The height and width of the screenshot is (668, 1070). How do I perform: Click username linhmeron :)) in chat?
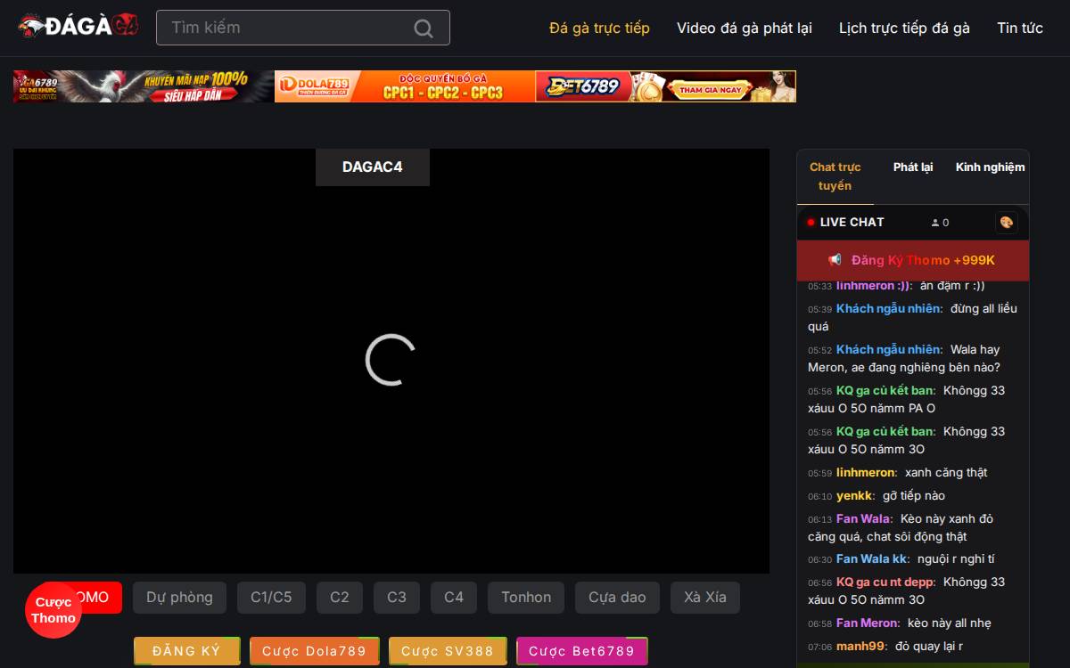[874, 286]
